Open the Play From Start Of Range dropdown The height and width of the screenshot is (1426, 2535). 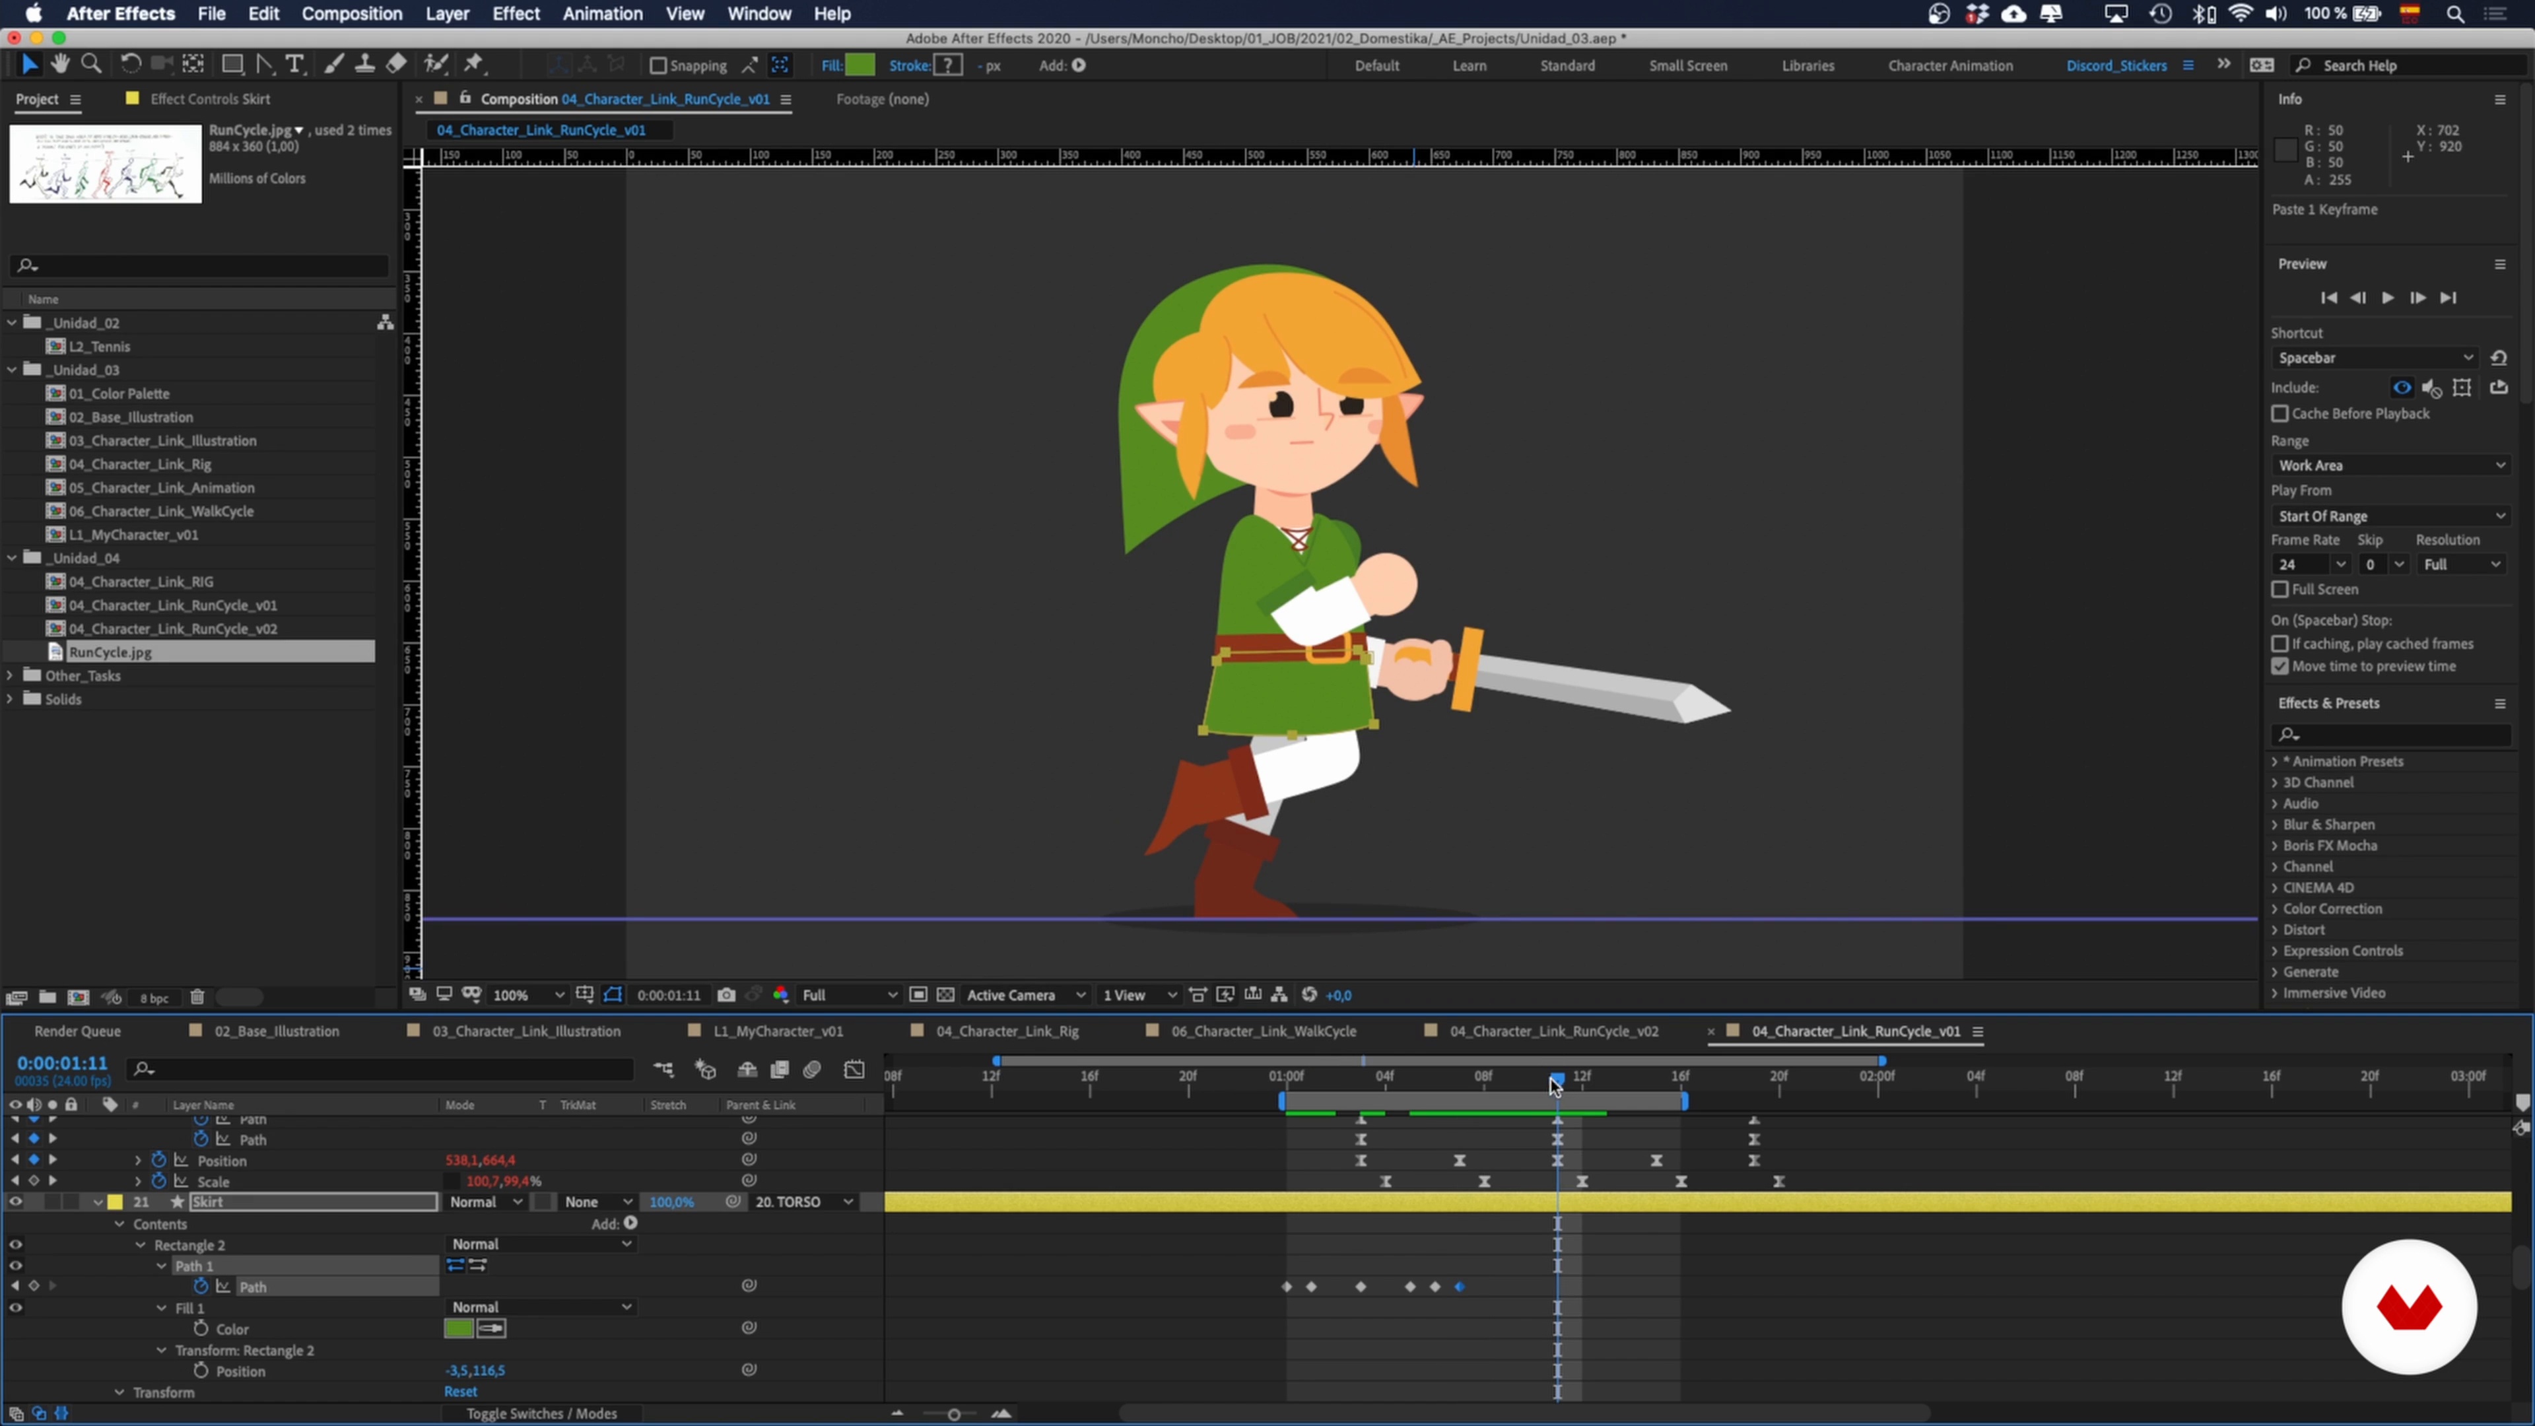[2390, 517]
